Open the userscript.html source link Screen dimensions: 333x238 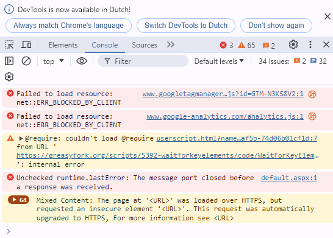point(237,139)
